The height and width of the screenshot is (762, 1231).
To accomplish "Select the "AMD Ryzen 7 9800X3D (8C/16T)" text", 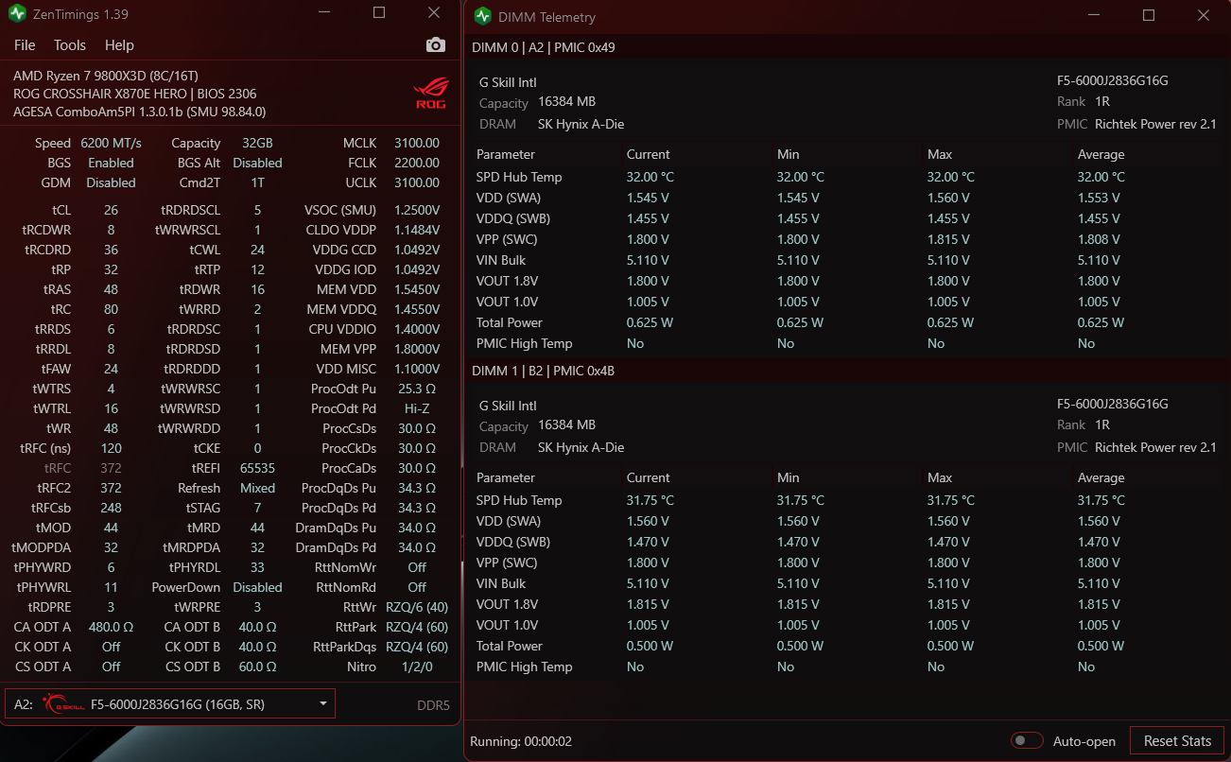I will point(106,76).
